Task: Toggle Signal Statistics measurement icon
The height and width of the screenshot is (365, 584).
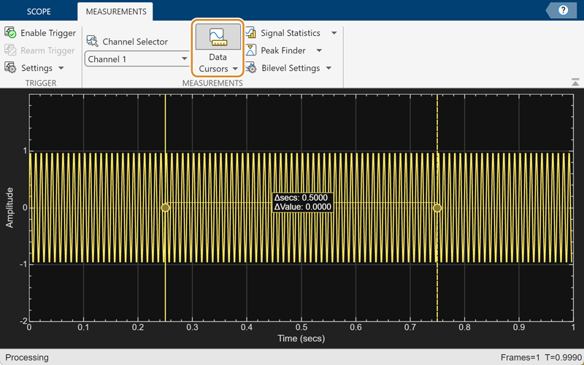Action: pos(250,33)
